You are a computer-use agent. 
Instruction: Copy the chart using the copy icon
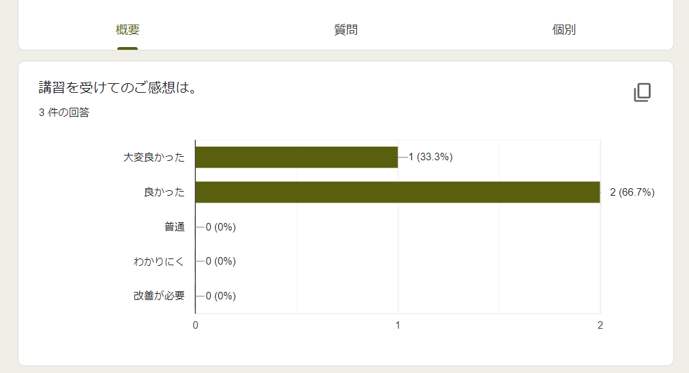coord(642,92)
